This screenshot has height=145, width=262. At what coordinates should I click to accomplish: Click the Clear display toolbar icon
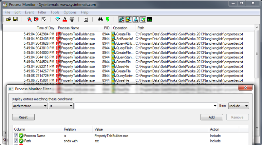[44, 19]
